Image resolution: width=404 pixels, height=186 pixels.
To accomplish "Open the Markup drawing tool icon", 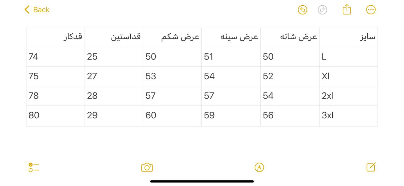I will pyautogui.click(x=259, y=167).
